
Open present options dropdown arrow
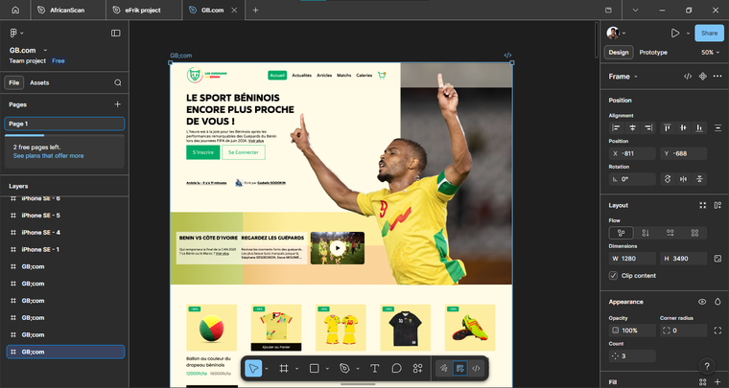click(688, 33)
